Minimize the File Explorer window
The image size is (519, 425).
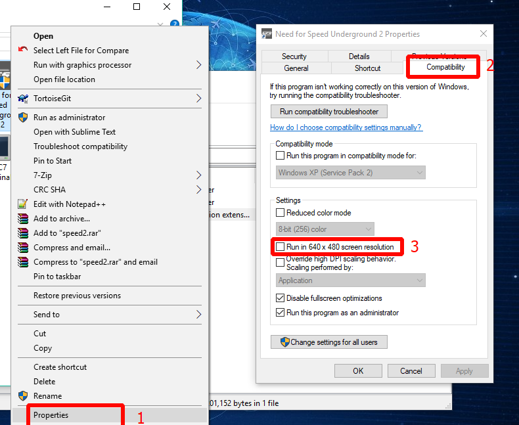(x=107, y=7)
